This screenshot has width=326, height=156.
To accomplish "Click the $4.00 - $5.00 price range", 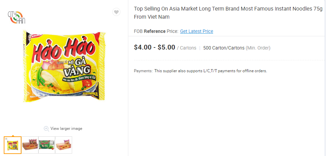I will (x=154, y=47).
